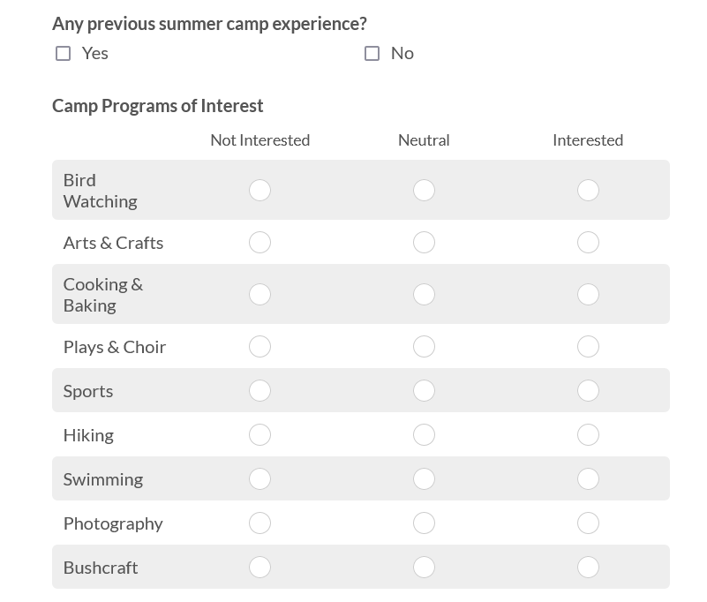The image size is (707, 602).
Task: Select Neutral for Photography
Action: coord(424,523)
